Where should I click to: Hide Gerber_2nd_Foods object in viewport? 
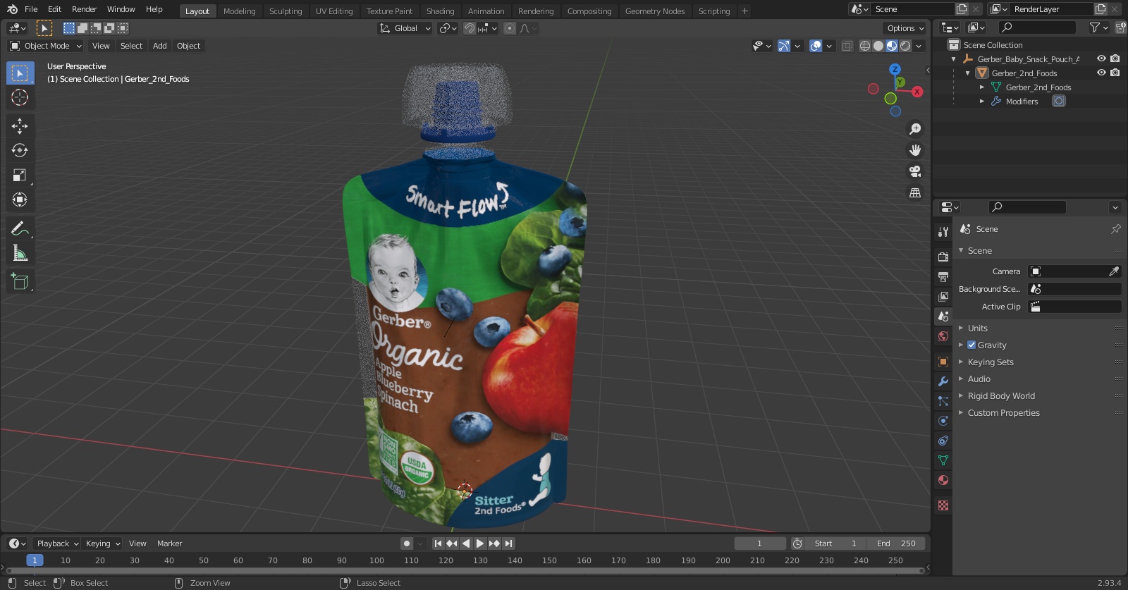point(1101,73)
